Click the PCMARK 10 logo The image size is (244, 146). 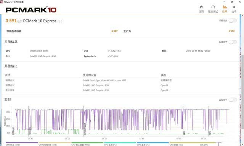point(31,10)
